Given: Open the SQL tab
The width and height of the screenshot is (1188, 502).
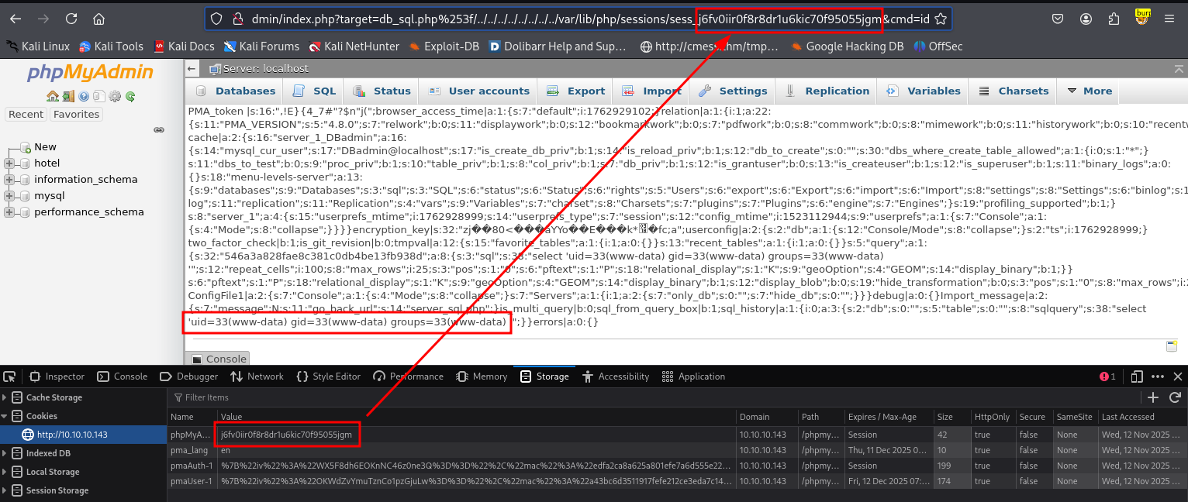Looking at the screenshot, I should (x=316, y=91).
